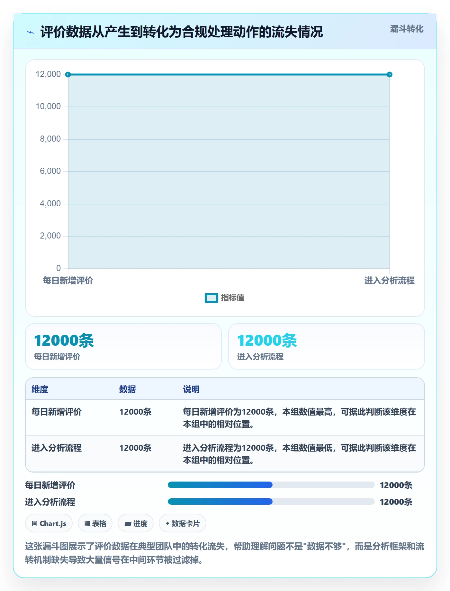Click the 数据卡片 chip
Screen dimensions: 450x591
(x=183, y=524)
